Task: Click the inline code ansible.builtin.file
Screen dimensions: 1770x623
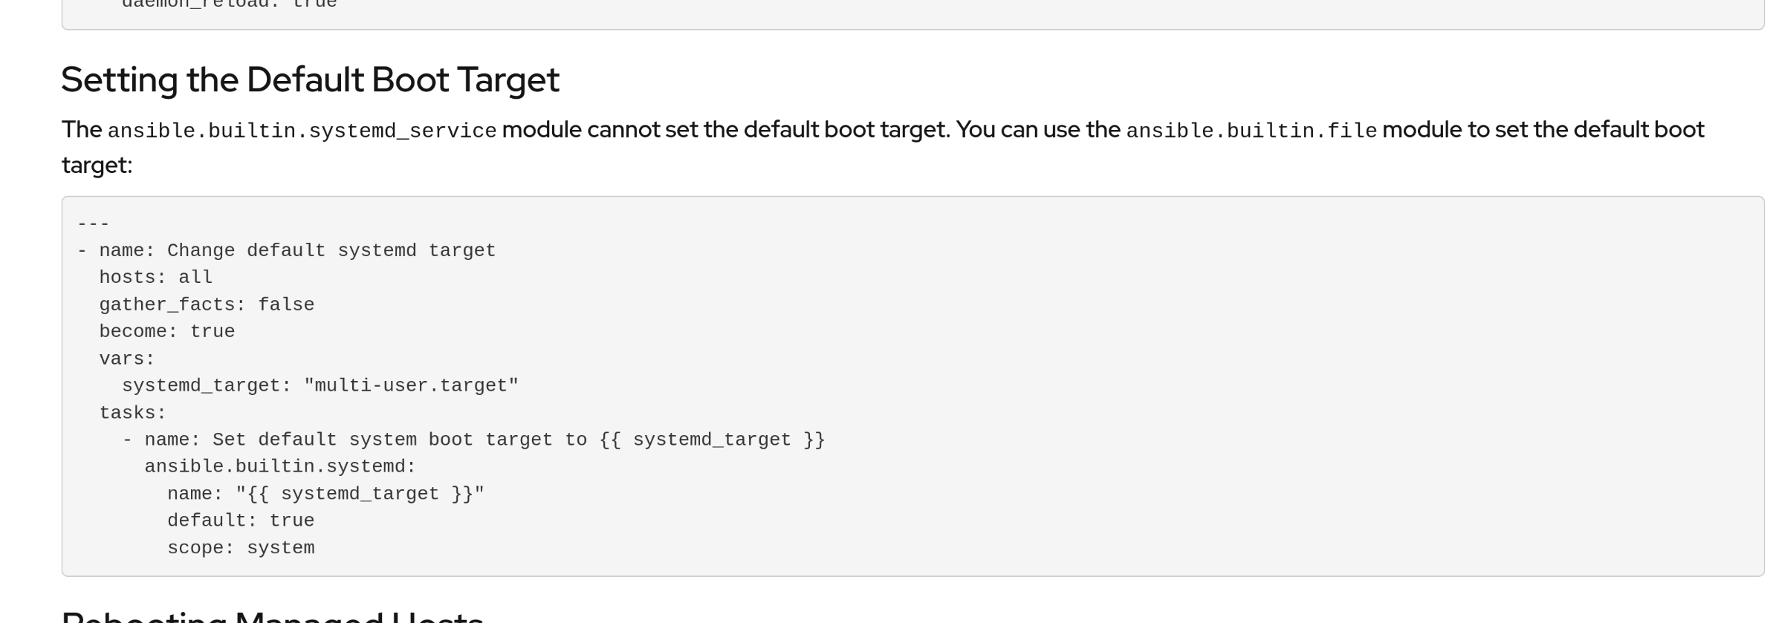Action: coord(1251,131)
